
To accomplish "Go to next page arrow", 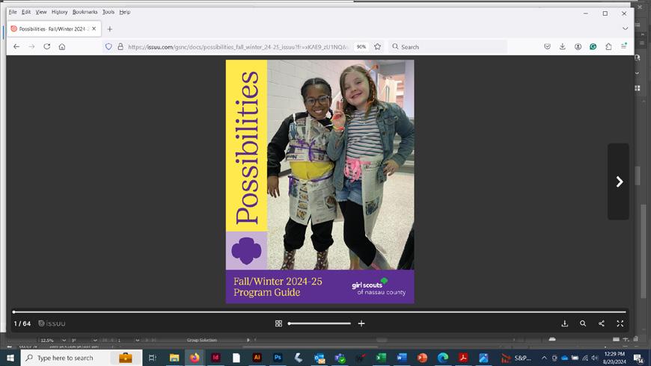I will pyautogui.click(x=619, y=182).
